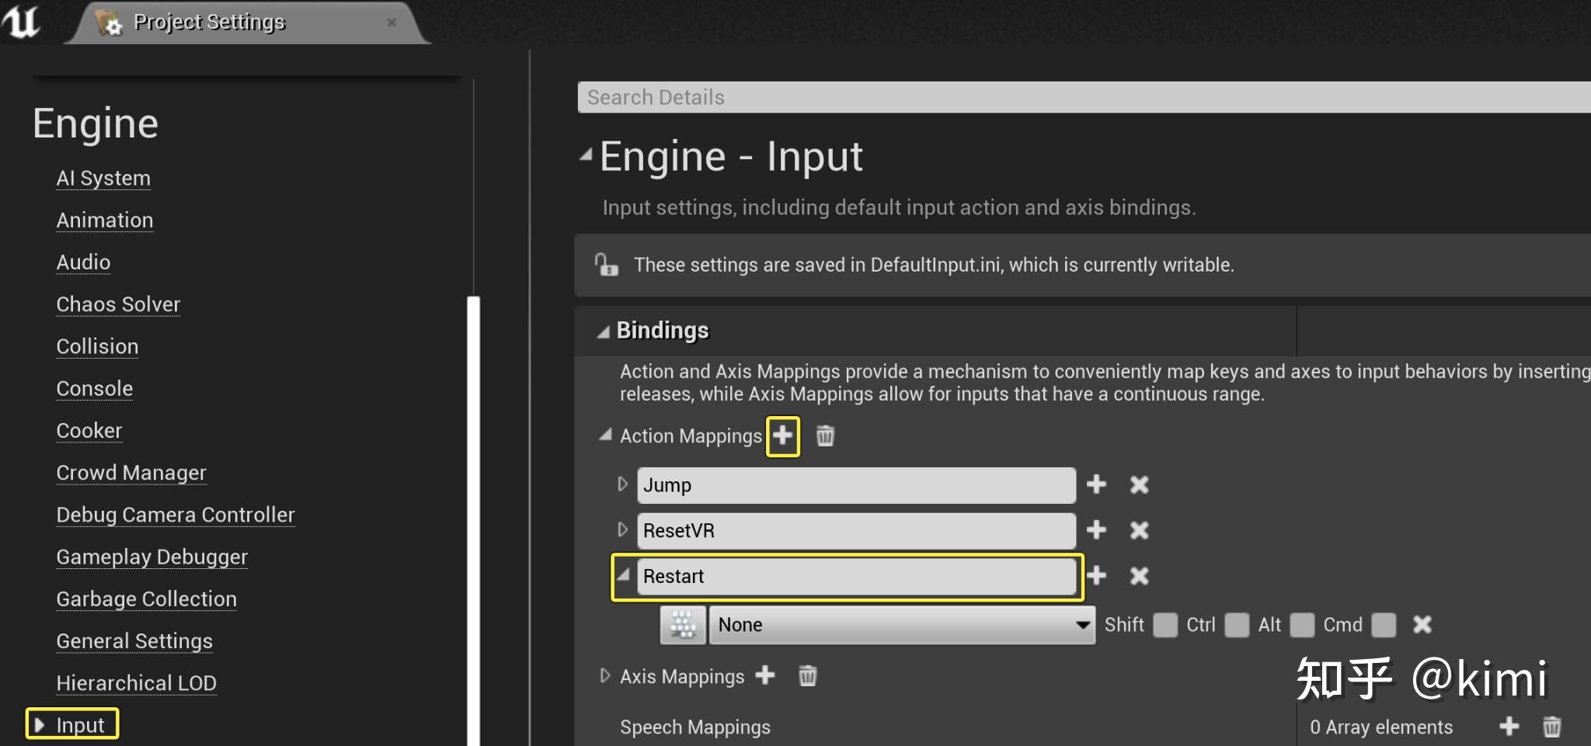1591x746 pixels.
Task: Add a new Axis Mapping
Action: (765, 675)
